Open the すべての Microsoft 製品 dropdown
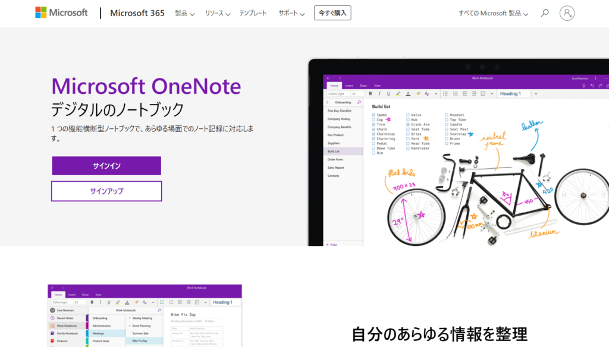Image resolution: width=609 pixels, height=347 pixels. click(x=493, y=13)
